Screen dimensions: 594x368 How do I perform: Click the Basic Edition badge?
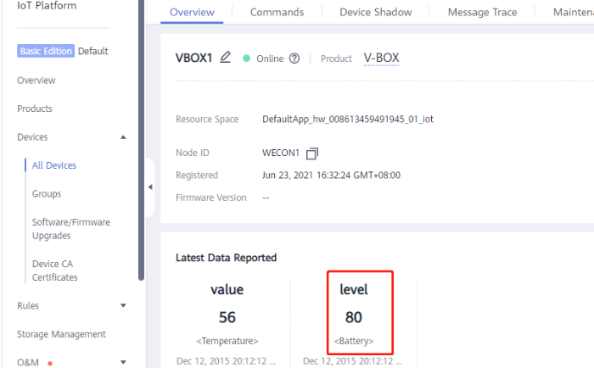coord(45,51)
